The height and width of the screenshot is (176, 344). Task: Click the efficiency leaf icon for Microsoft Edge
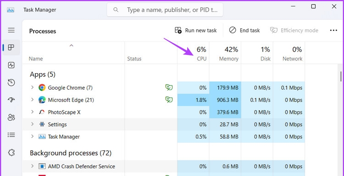169,100
